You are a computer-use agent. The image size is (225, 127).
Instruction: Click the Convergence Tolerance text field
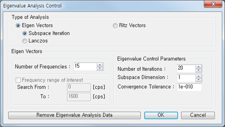[190, 87]
